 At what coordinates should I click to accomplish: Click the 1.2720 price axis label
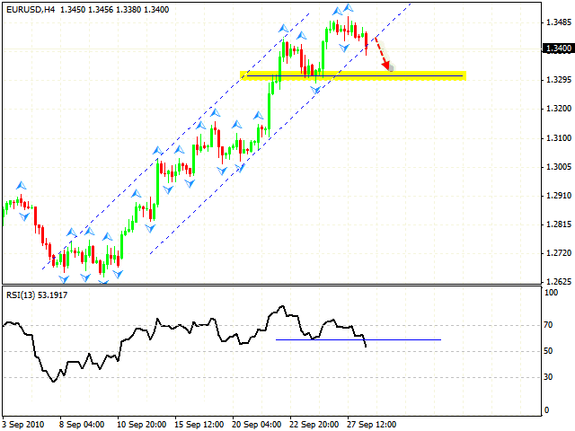[559, 253]
